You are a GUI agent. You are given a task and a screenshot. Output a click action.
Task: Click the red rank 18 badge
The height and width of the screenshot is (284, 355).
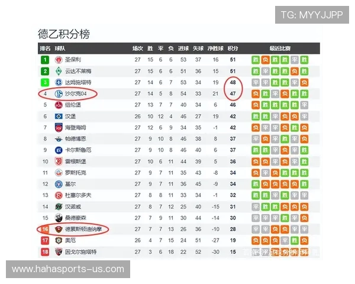point(45,251)
